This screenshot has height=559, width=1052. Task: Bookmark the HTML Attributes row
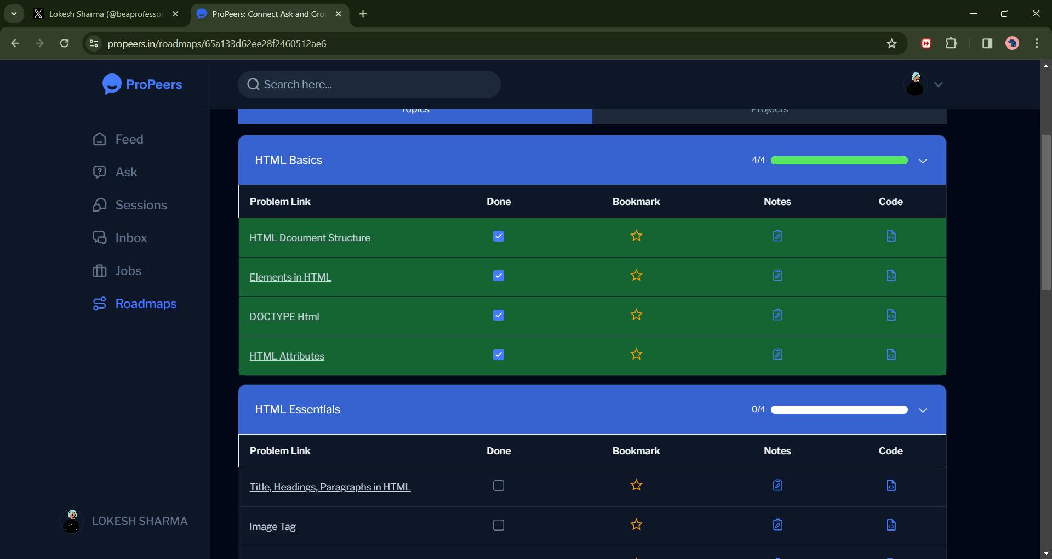click(x=636, y=355)
